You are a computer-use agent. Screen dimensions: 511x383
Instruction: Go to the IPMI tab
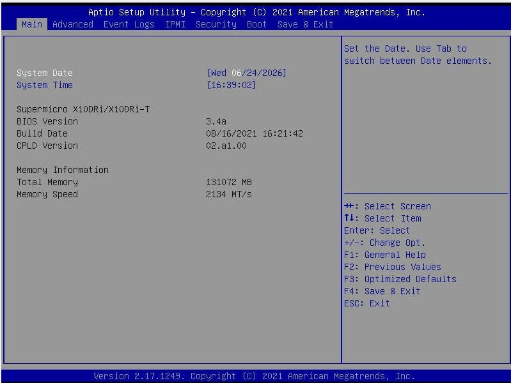click(x=175, y=24)
